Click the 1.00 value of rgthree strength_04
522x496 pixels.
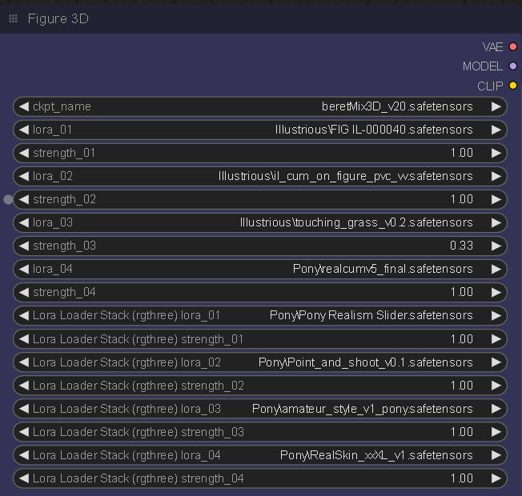click(462, 478)
